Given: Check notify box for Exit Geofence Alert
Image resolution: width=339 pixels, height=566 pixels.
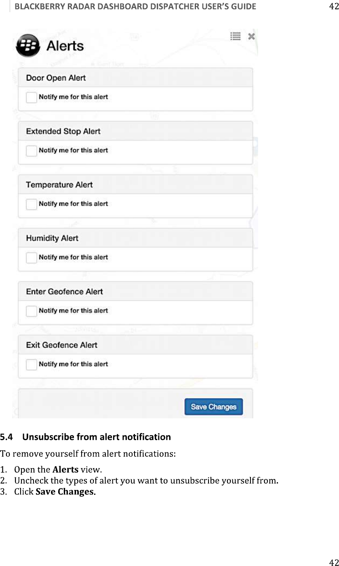Looking at the screenshot, I should (32, 365).
